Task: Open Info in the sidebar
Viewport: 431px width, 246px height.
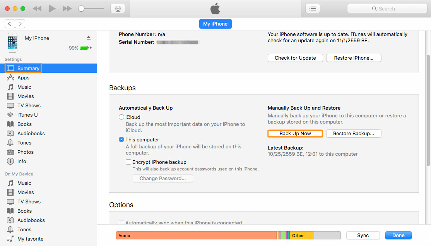Action: click(x=22, y=162)
